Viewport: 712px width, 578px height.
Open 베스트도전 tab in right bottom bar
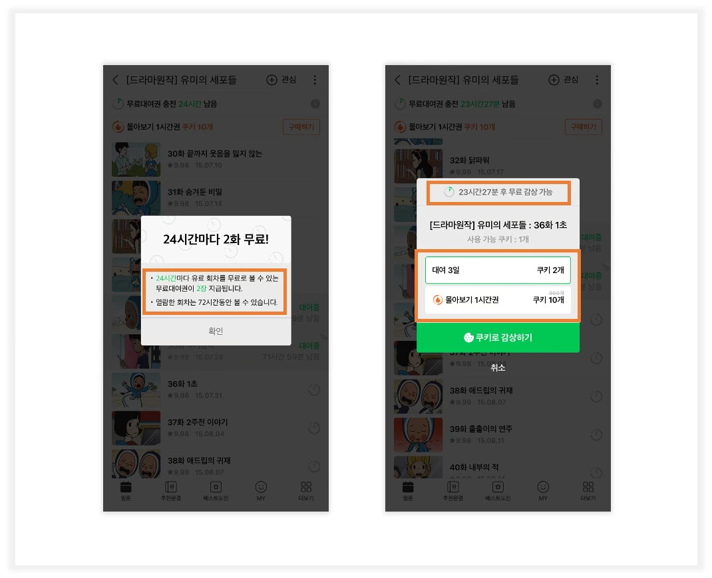[498, 491]
